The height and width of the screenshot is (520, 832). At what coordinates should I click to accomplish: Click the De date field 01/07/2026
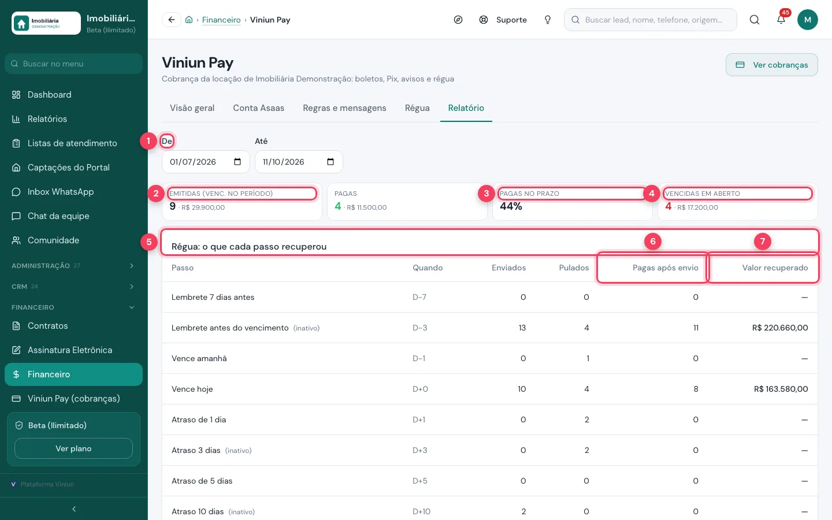206,162
